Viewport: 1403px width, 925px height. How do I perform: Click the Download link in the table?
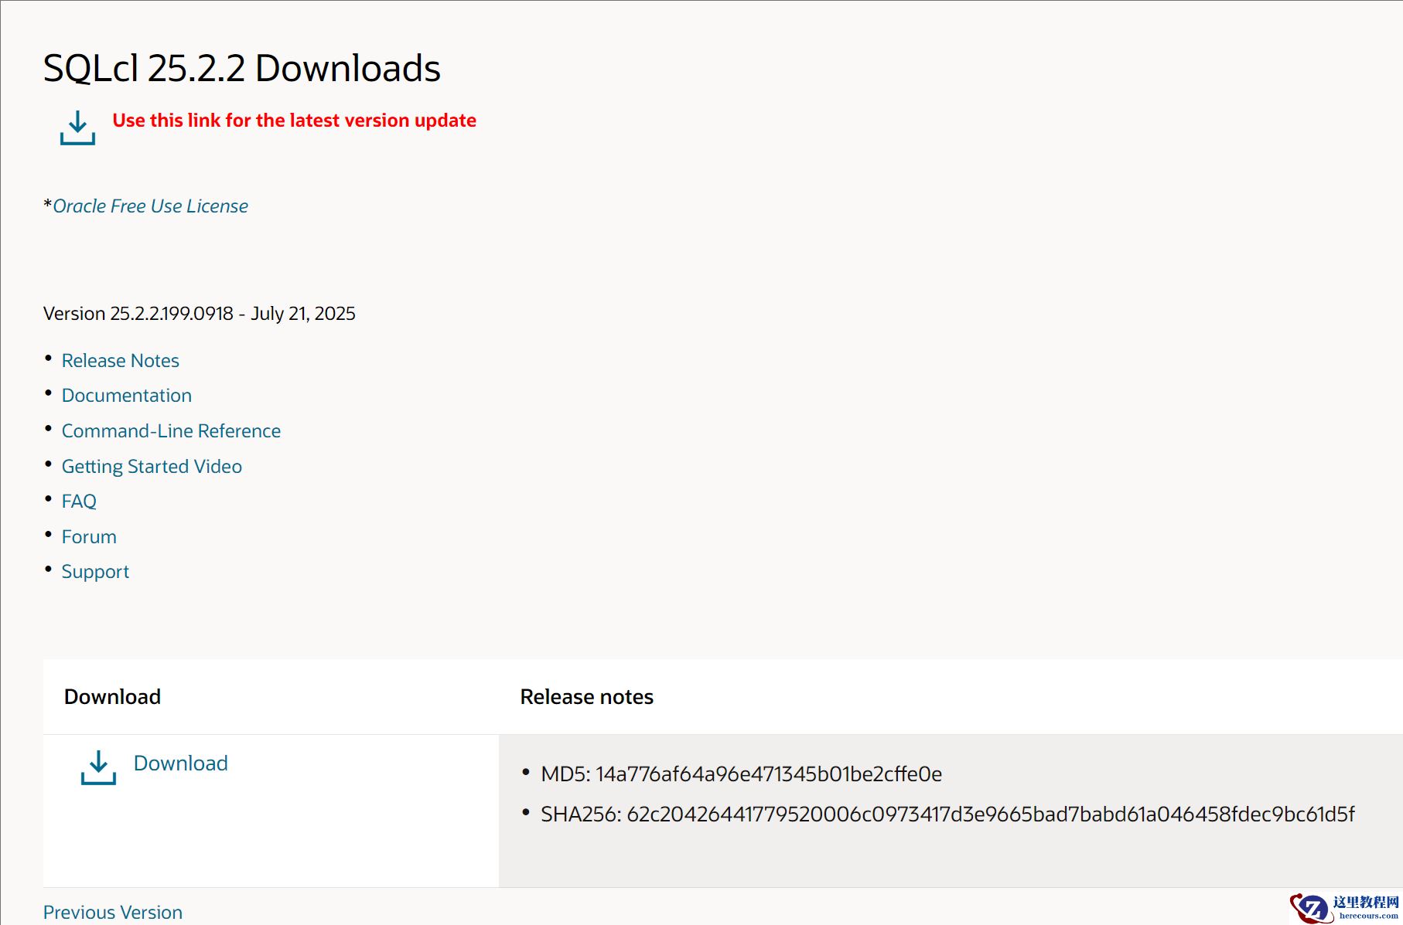(x=180, y=763)
